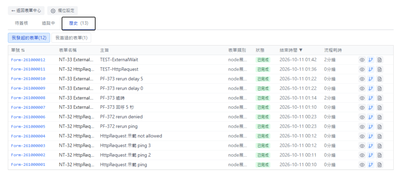This screenshot has height=172, width=396.
Task: Open the Form-261000010 link
Action: pyautogui.click(x=28, y=79)
